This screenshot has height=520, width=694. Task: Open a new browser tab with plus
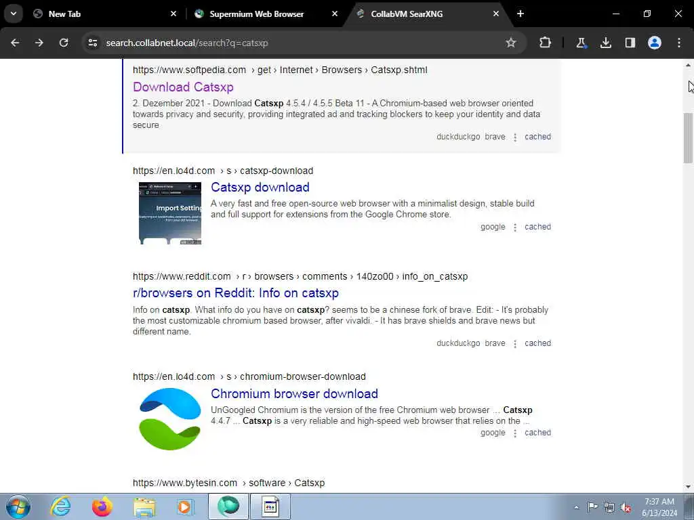coord(520,14)
